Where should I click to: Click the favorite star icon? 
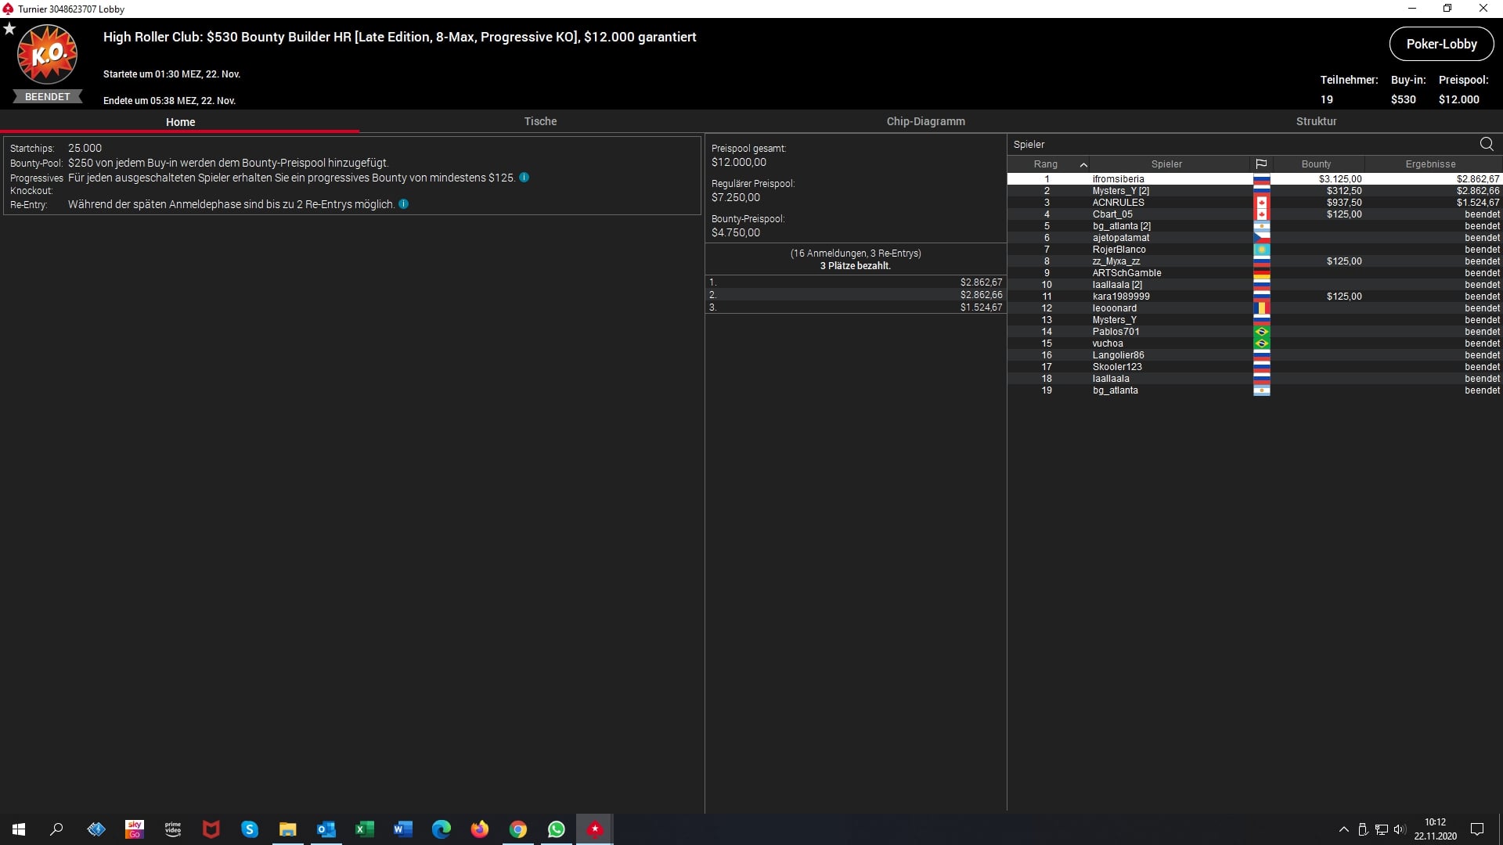(9, 29)
